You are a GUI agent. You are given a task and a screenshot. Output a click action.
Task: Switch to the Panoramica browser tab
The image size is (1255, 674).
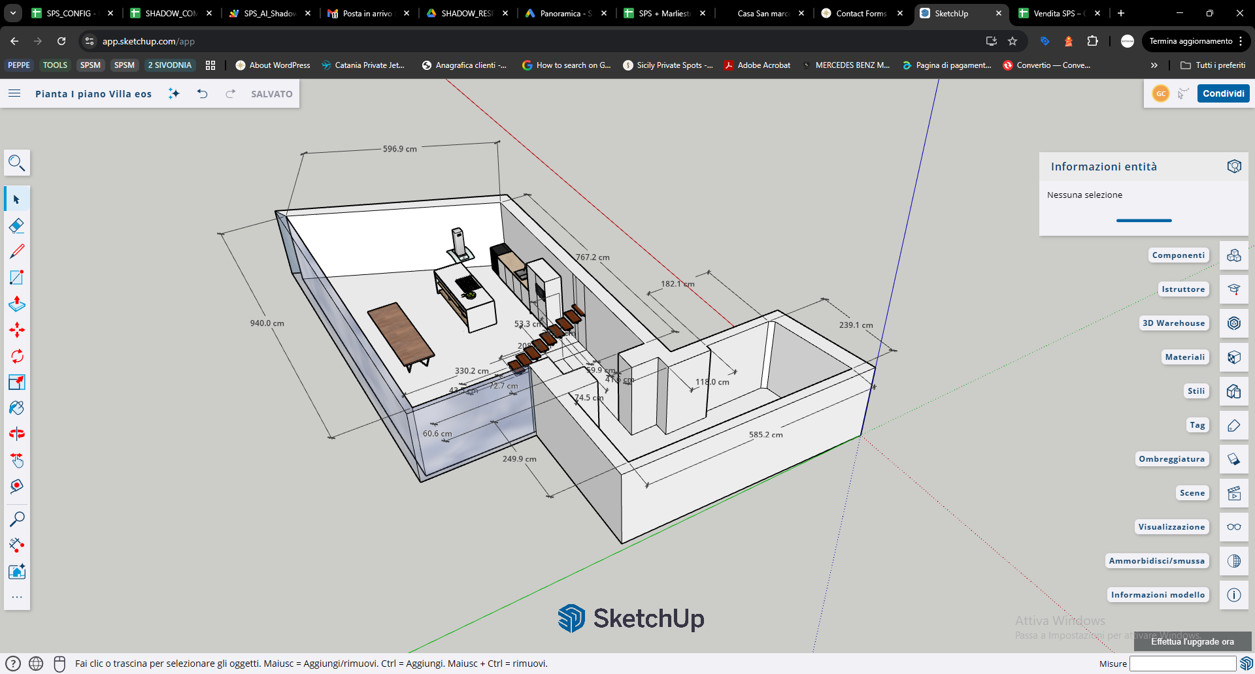[565, 13]
